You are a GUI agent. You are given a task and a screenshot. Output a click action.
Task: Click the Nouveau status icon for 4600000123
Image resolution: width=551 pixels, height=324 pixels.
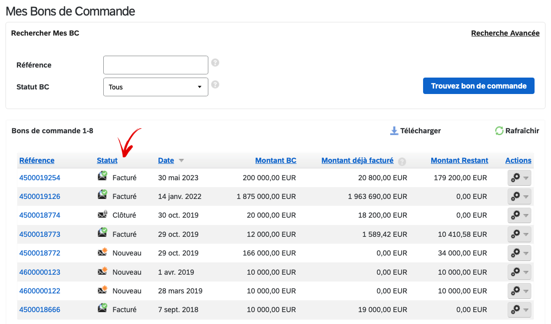coord(103,271)
